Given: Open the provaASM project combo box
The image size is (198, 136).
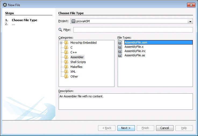Looking at the screenshot, I should click(x=129, y=21).
